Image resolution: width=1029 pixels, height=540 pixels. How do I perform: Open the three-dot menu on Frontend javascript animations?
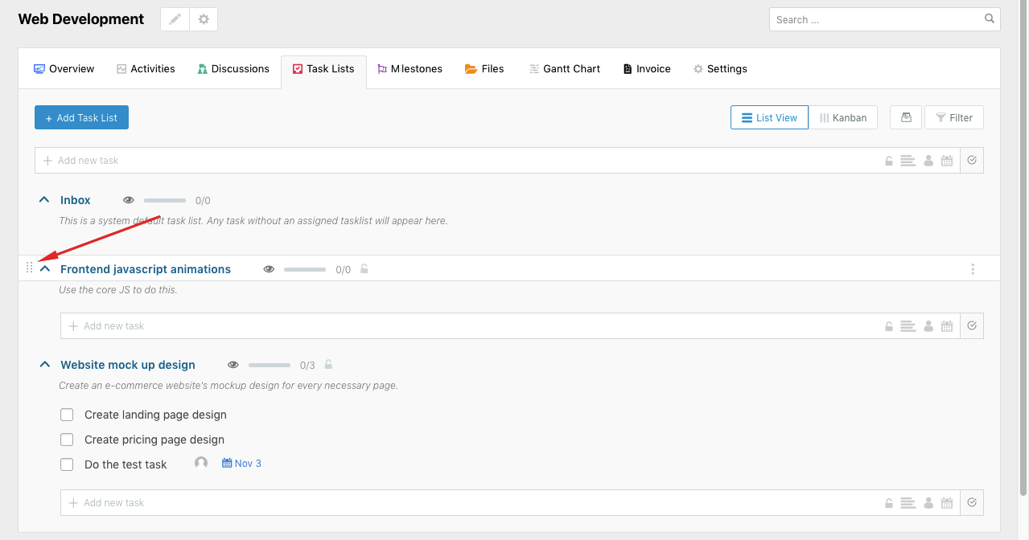pyautogui.click(x=973, y=269)
